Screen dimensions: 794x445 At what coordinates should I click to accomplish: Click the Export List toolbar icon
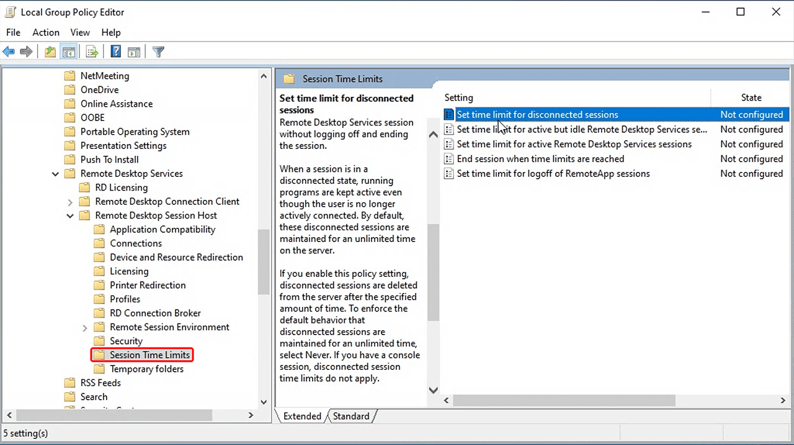pyautogui.click(x=92, y=52)
